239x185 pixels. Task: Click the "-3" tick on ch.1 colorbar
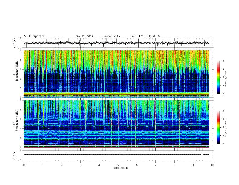pos(223,61)
